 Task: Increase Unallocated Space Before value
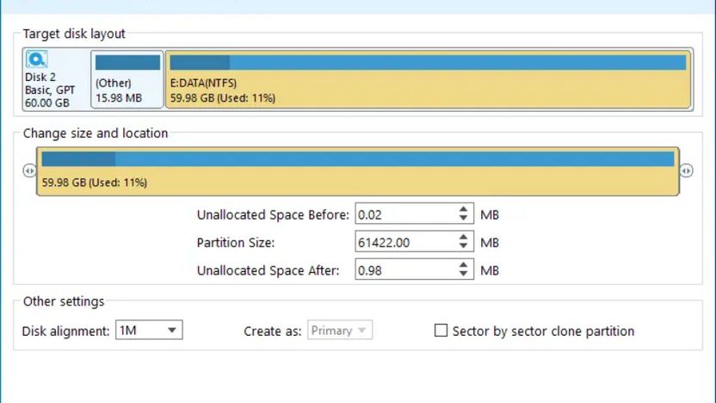click(464, 209)
